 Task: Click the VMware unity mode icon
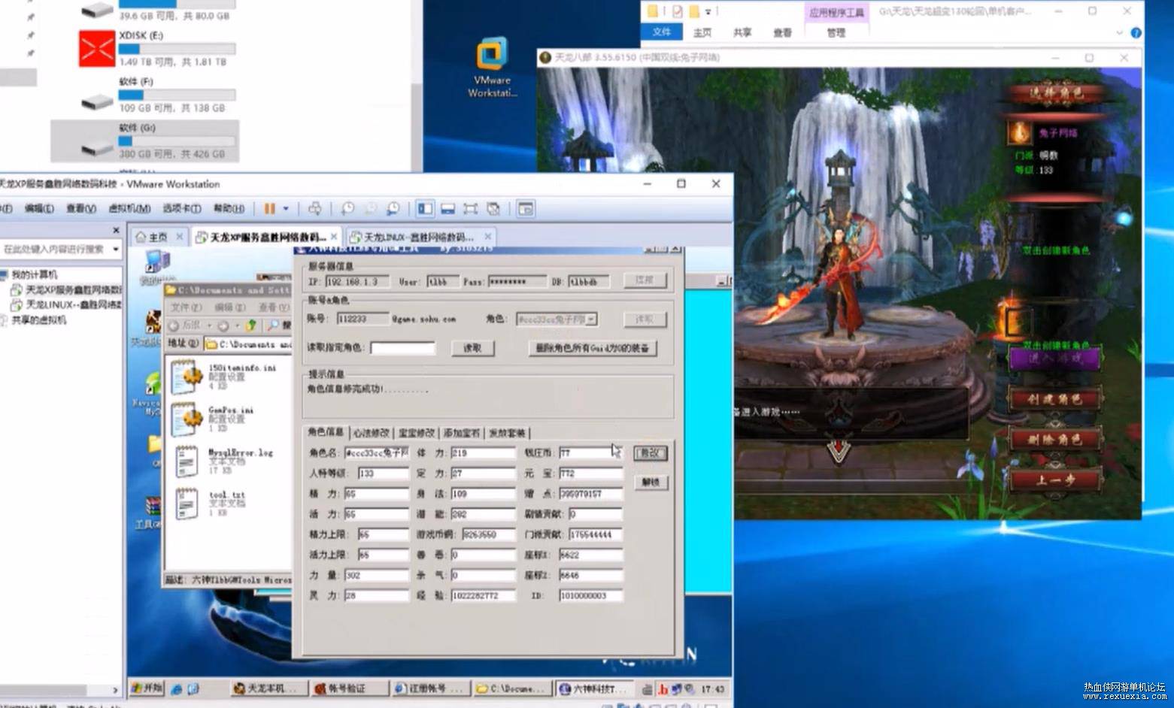(493, 208)
